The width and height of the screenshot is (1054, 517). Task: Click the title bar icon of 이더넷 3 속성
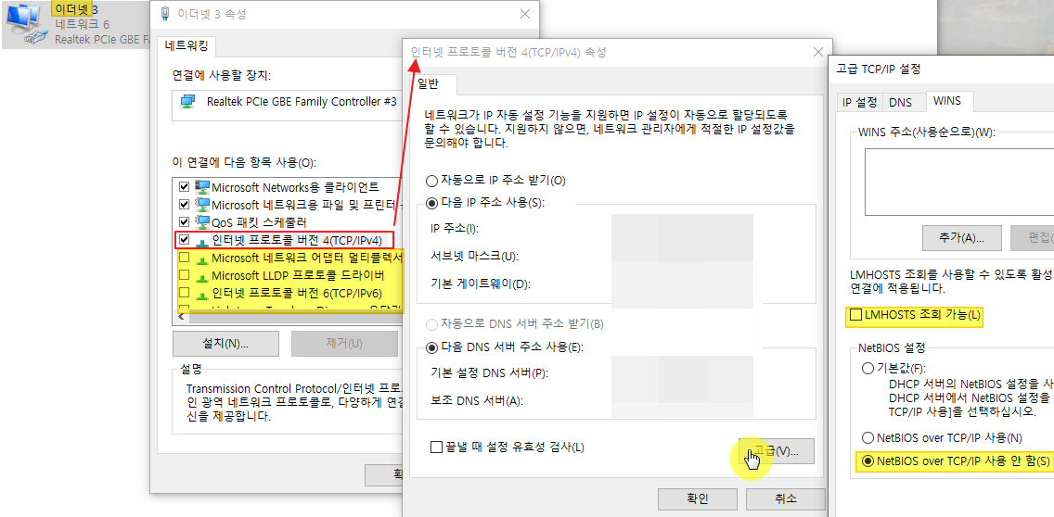click(x=165, y=14)
